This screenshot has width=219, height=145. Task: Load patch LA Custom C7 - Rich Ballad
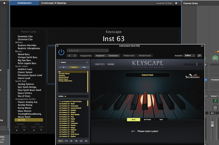coord(69,114)
